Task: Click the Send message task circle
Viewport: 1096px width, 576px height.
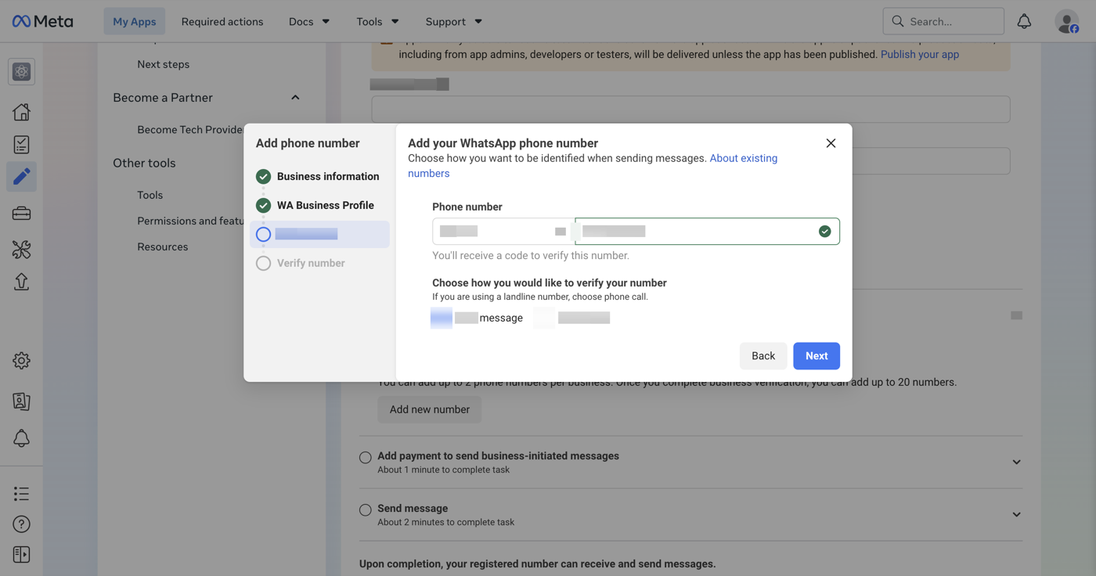Action: (366, 510)
